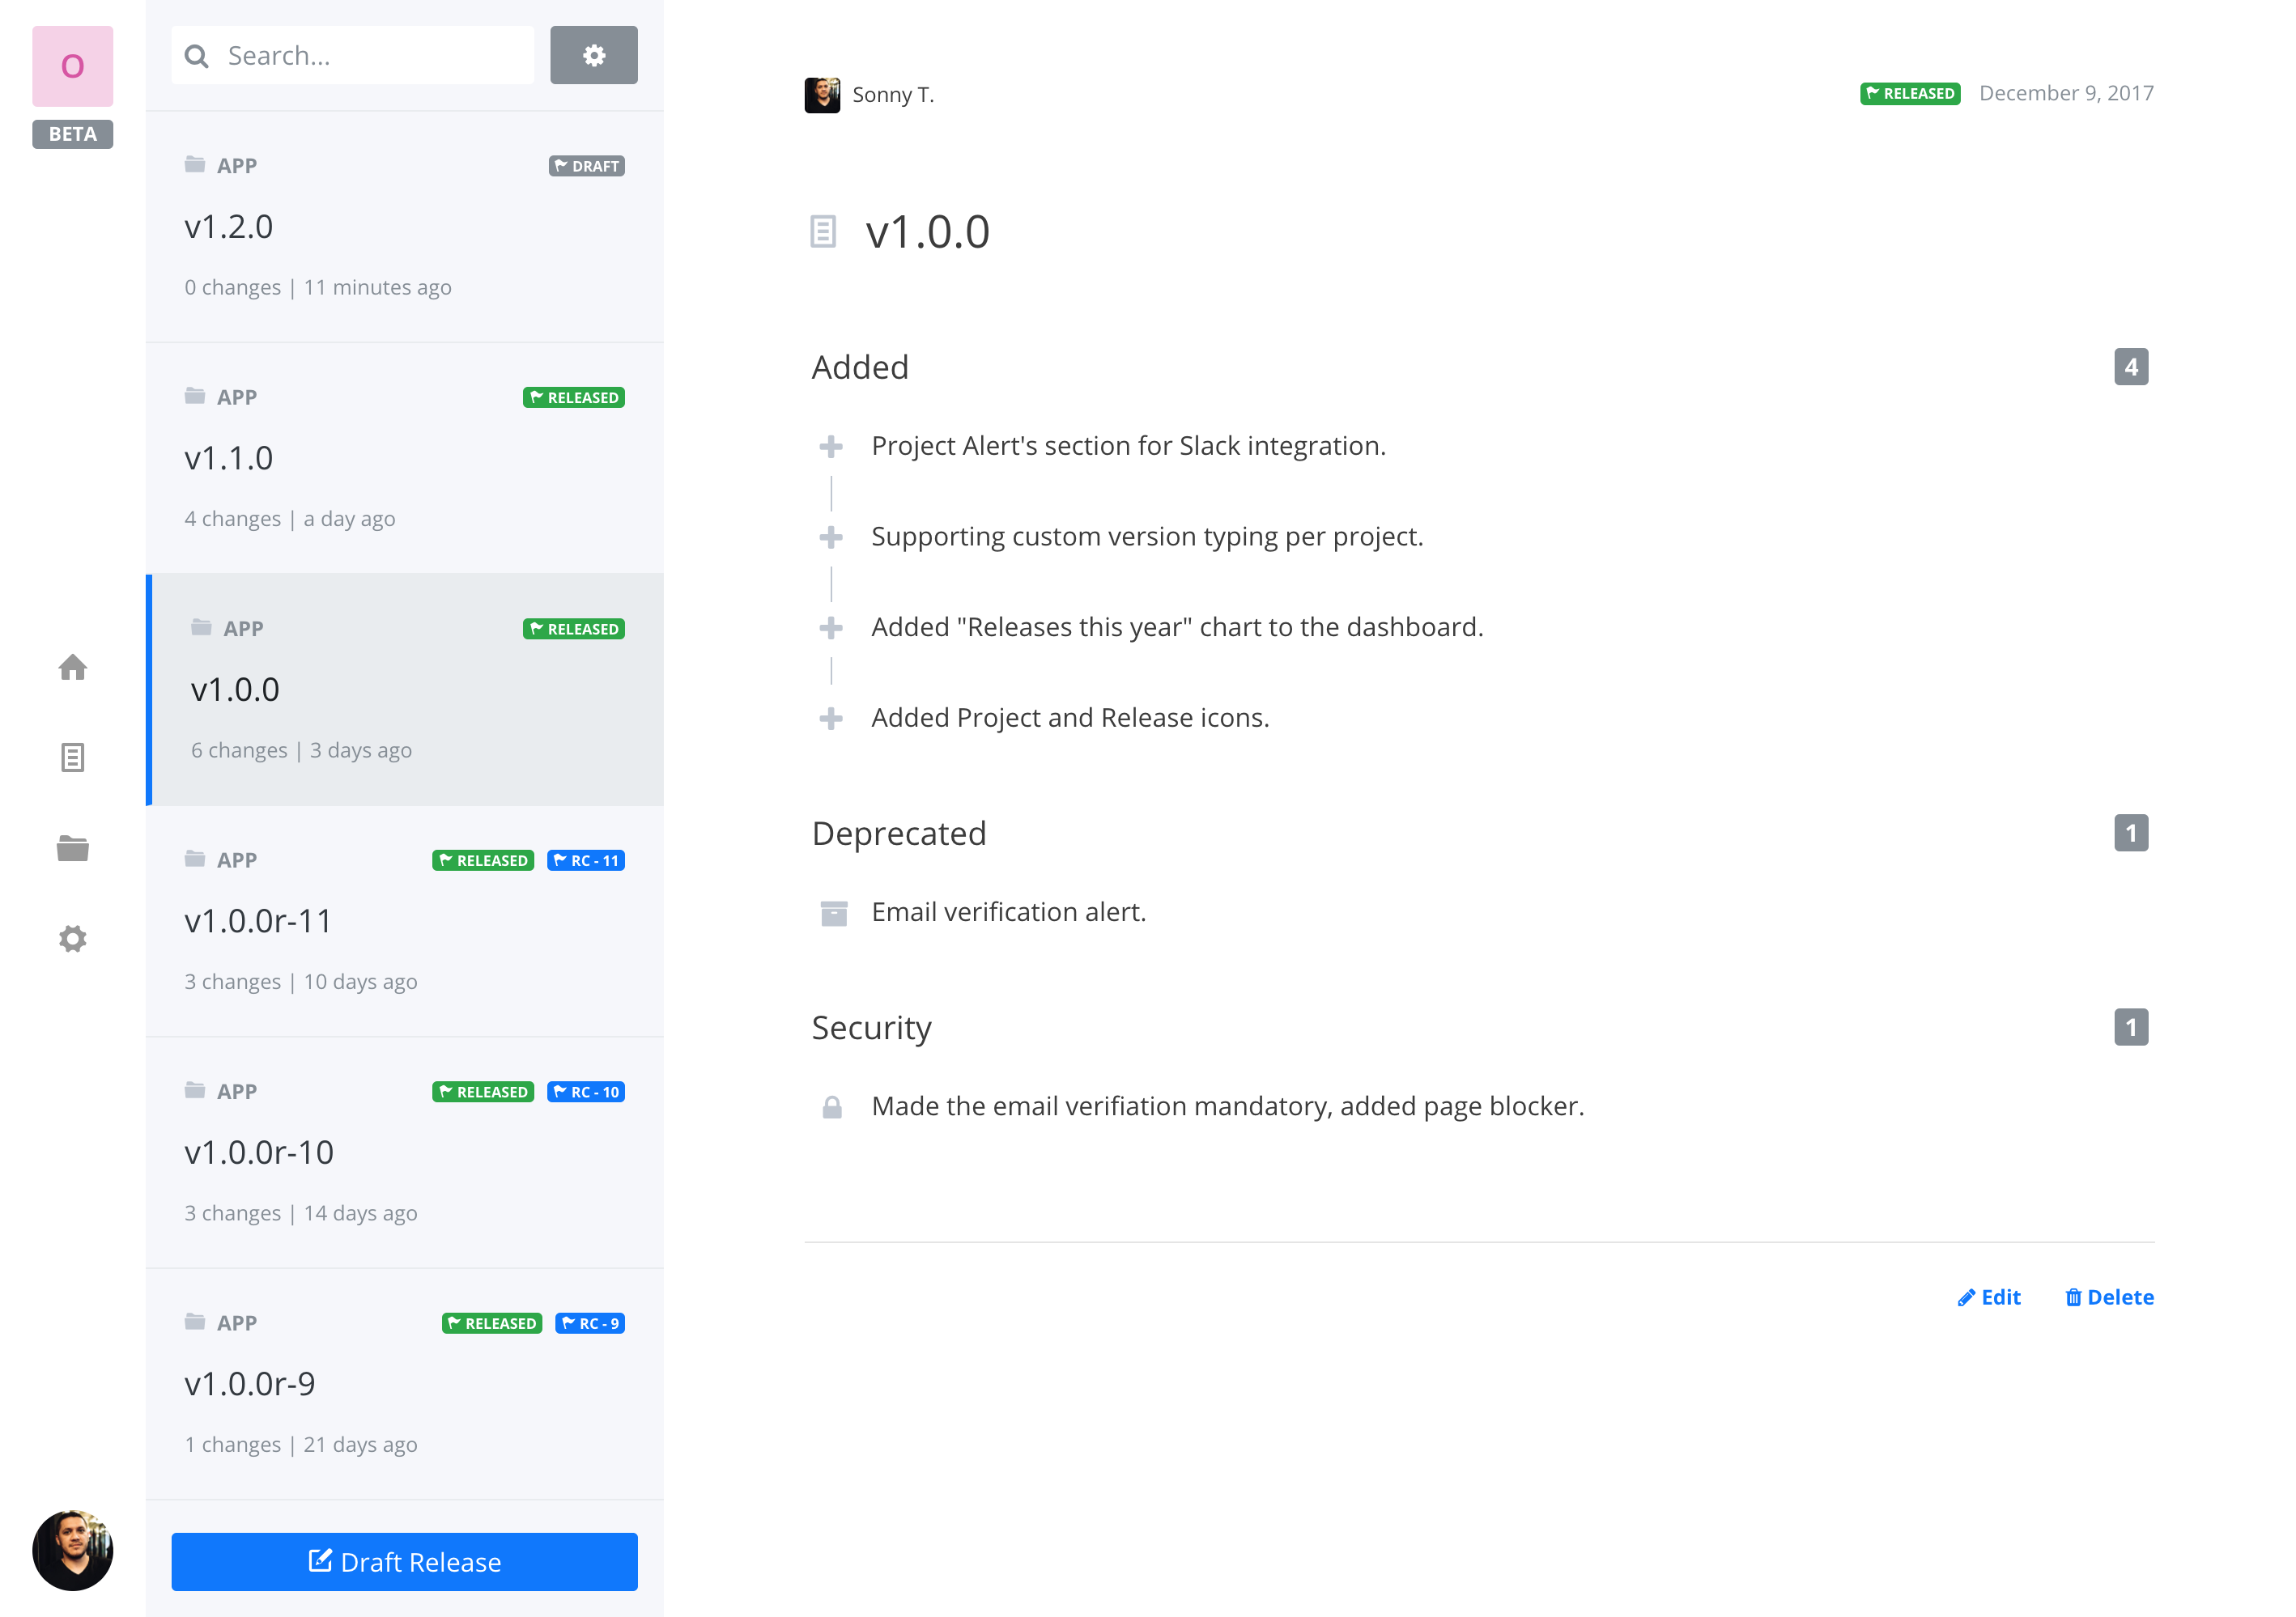Screen dimensions: 2296x1617
Task: Click the home icon in left sidebar
Action: click(x=72, y=667)
